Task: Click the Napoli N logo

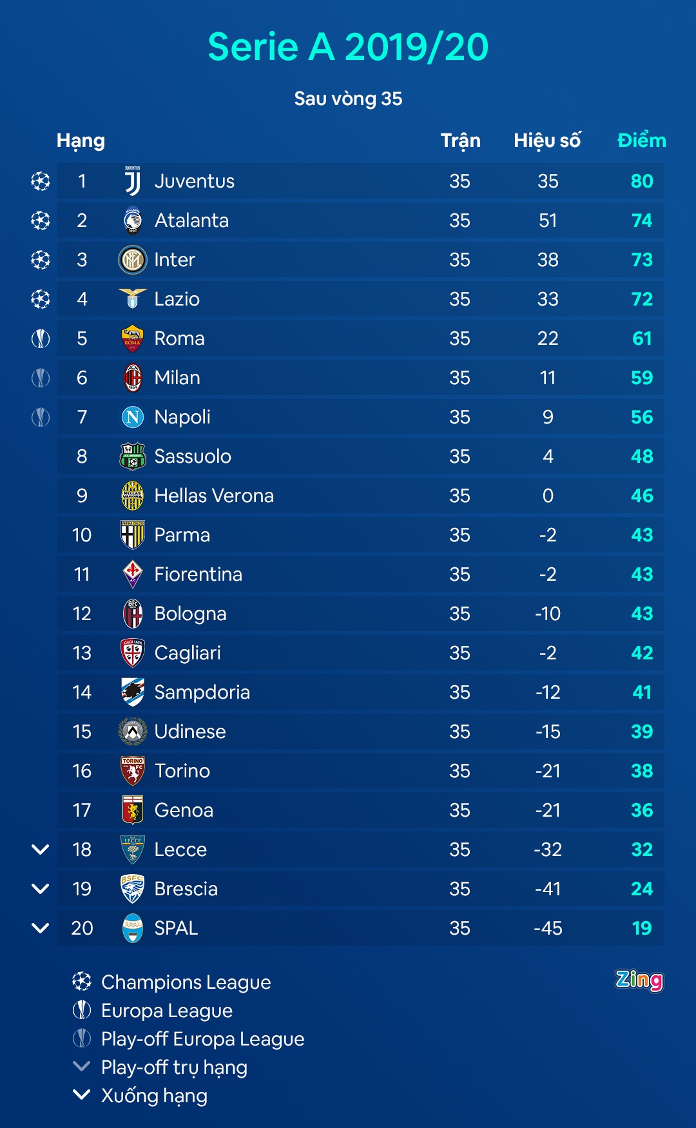Action: tap(133, 417)
